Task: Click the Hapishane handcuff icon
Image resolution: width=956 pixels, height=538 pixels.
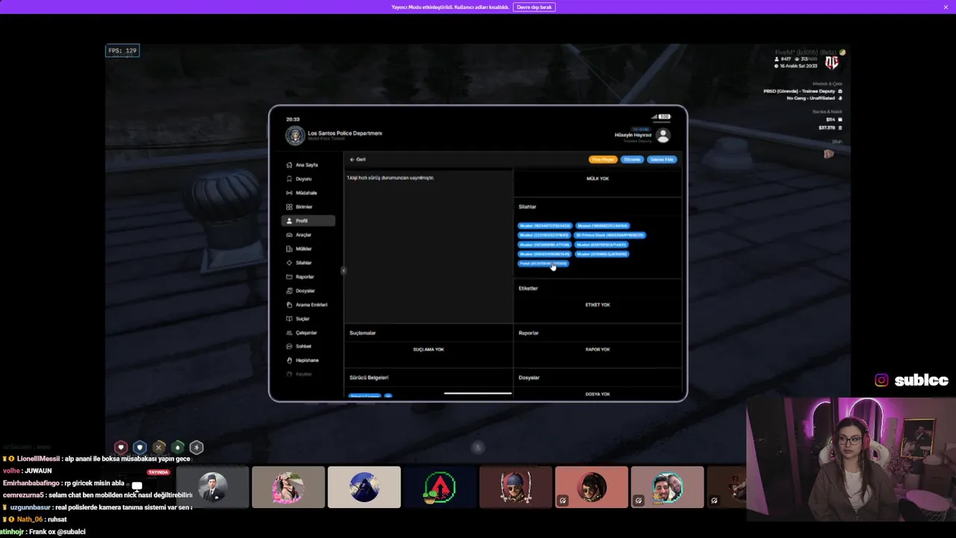Action: click(289, 360)
